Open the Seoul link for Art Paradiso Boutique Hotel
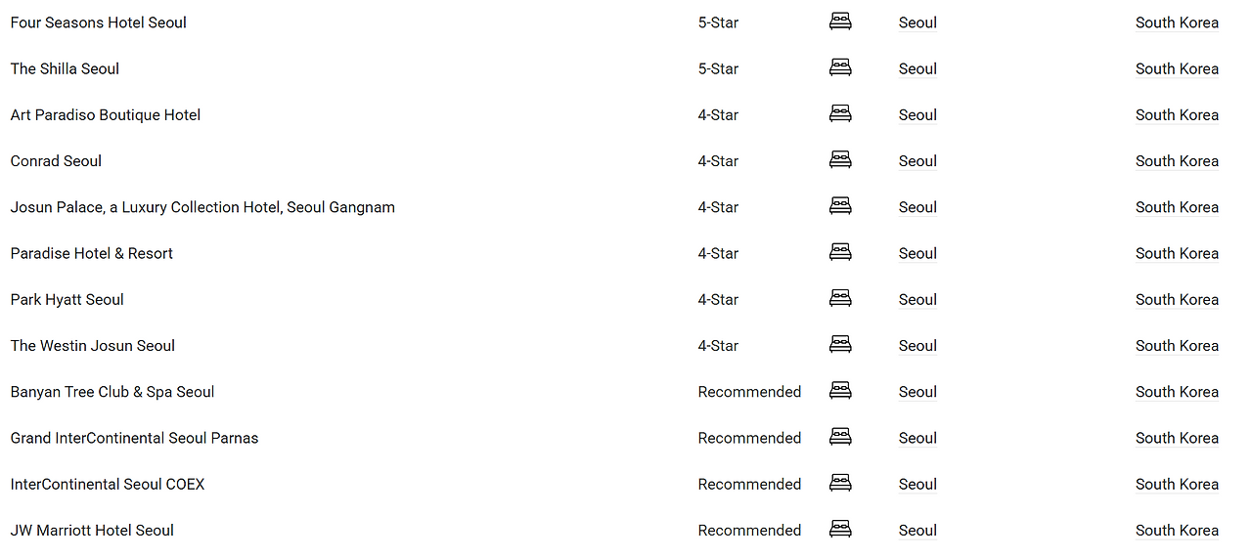 point(917,115)
